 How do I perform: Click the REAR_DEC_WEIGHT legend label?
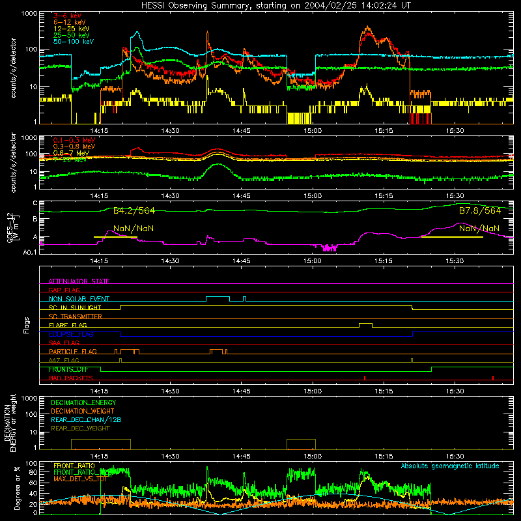coord(80,429)
